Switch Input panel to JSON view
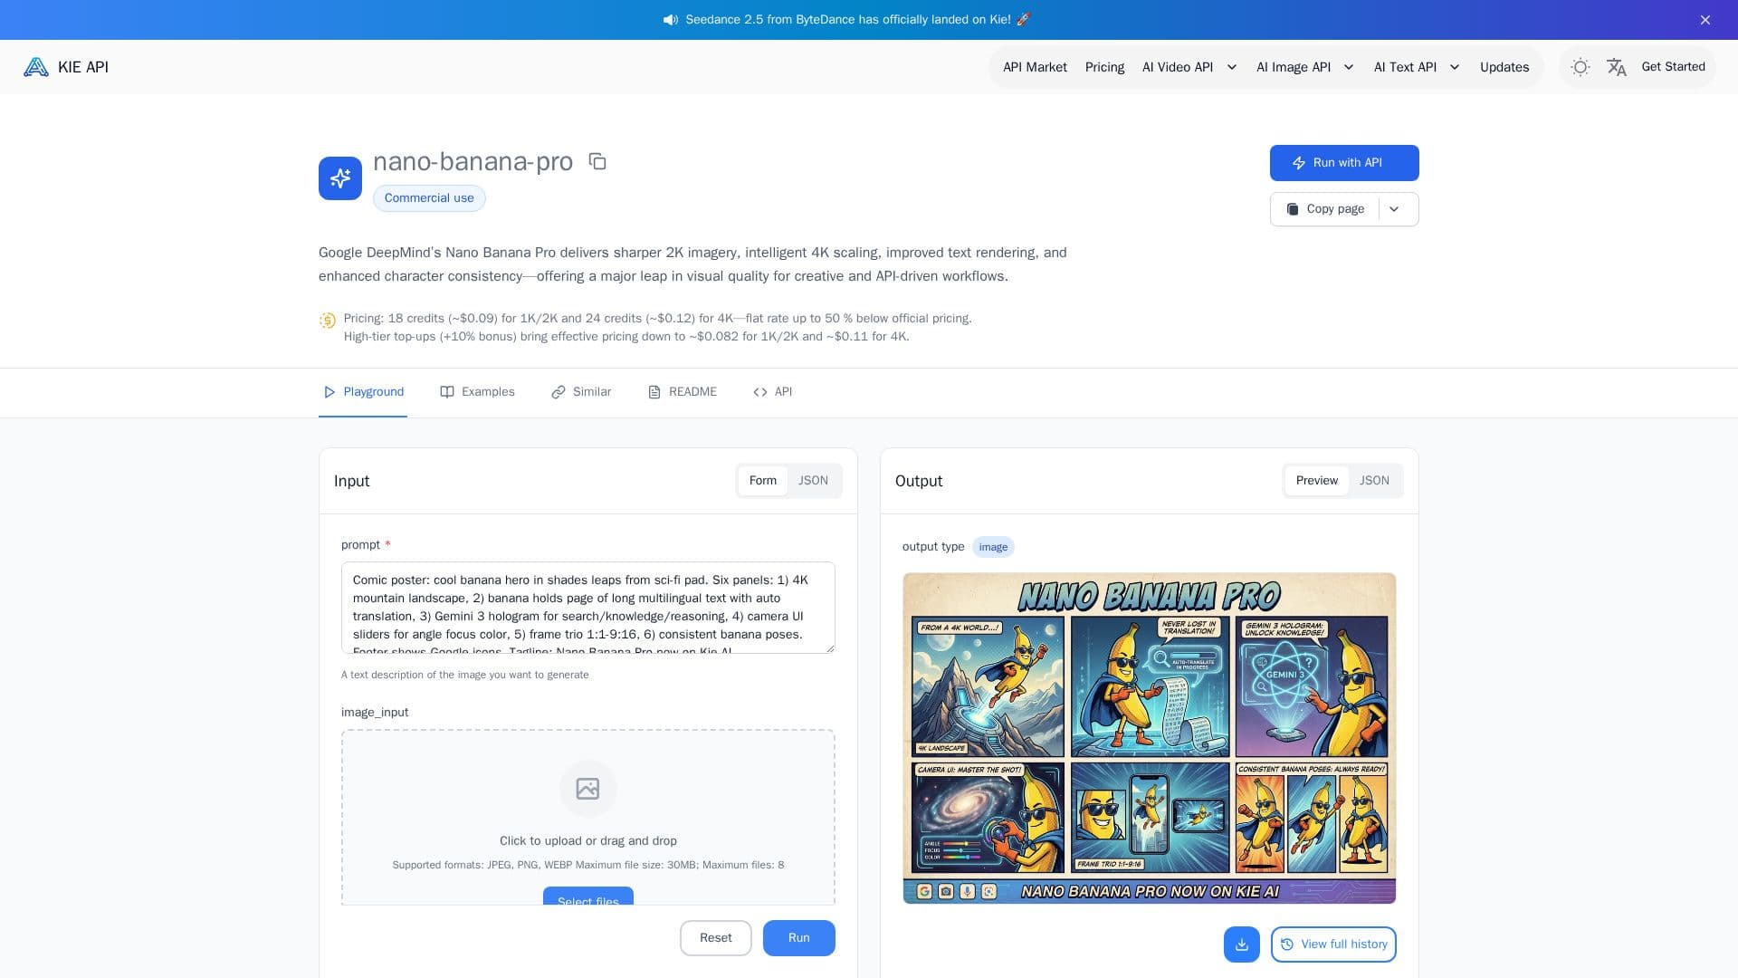 click(x=813, y=481)
